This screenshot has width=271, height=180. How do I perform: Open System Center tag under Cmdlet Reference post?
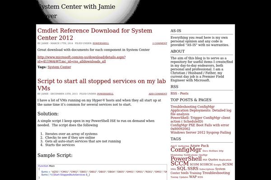(59, 67)
